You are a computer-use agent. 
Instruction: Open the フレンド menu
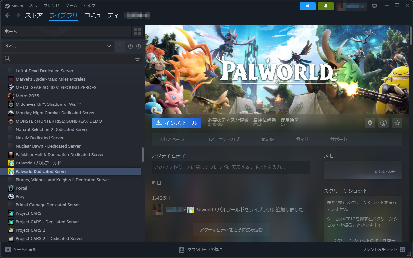(51, 6)
